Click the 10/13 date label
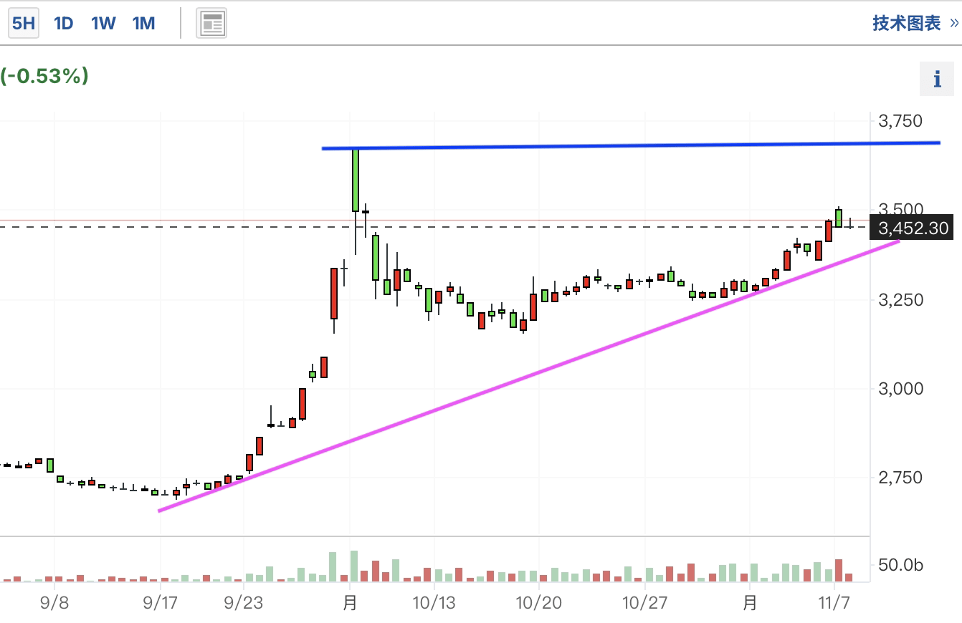This screenshot has height=623, width=962. pos(433,603)
